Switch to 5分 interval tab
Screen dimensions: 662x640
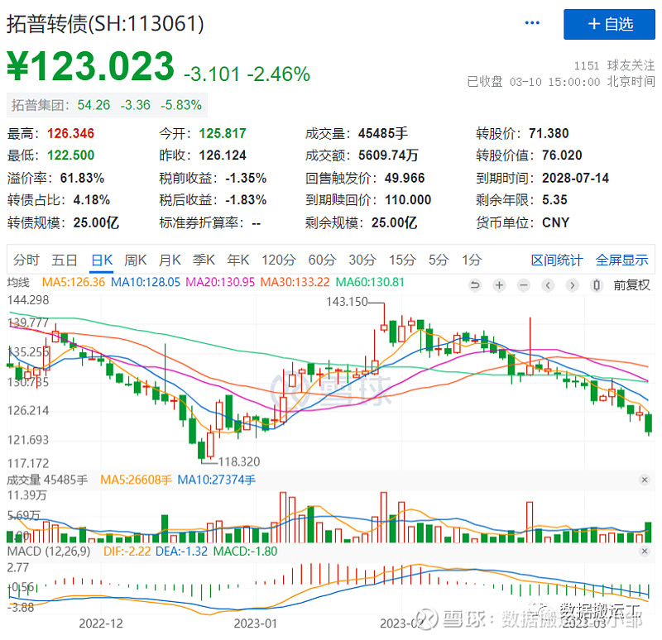(439, 260)
